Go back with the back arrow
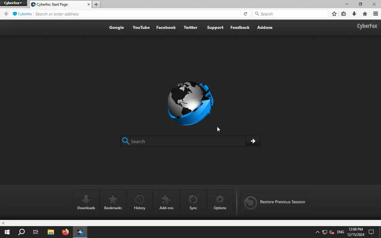The image size is (381, 238). [x=6, y=14]
